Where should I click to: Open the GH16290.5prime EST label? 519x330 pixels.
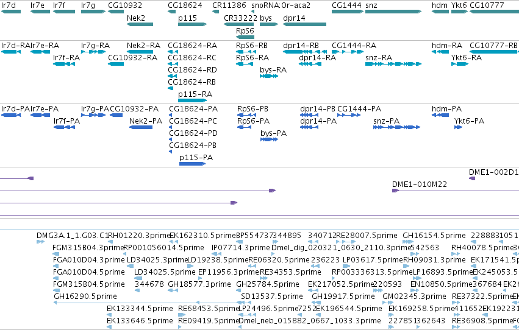coord(85,297)
